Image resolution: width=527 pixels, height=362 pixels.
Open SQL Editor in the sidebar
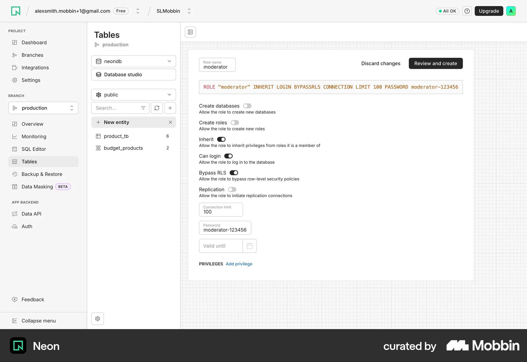click(x=43, y=149)
